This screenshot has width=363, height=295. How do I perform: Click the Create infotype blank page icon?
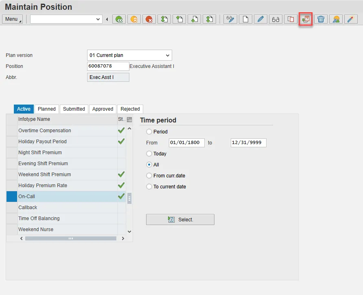(245, 19)
